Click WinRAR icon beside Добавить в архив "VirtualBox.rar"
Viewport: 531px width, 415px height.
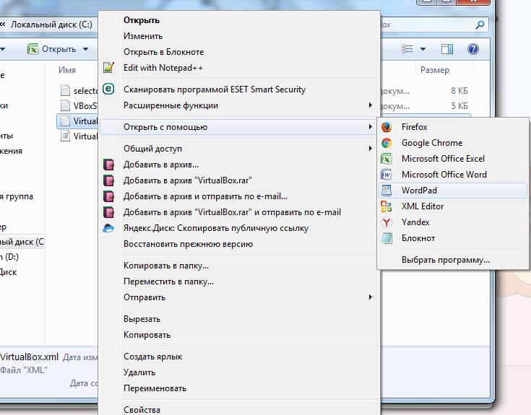(108, 180)
